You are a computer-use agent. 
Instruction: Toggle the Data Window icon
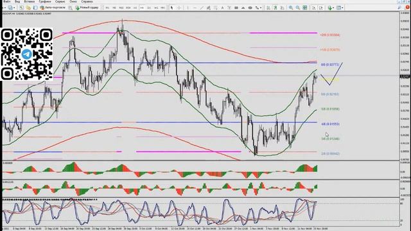28,8
